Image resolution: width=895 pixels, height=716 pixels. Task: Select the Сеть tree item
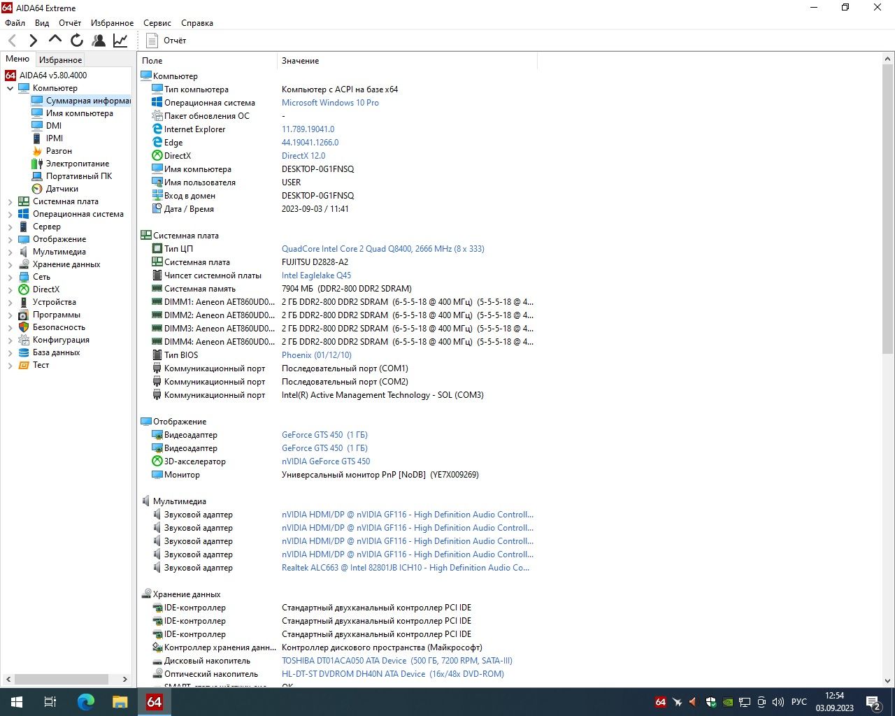(41, 277)
